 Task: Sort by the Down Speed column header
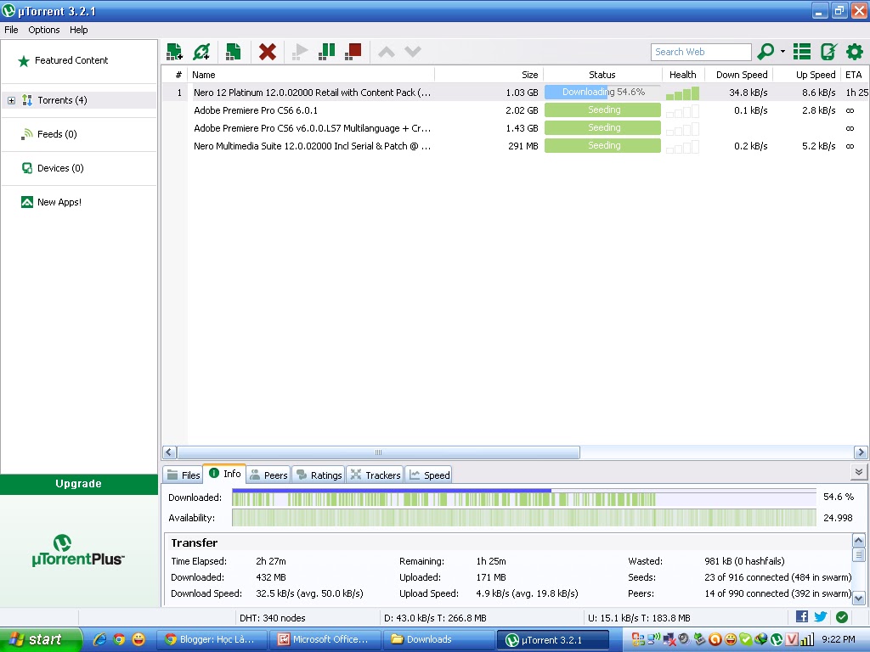point(738,75)
